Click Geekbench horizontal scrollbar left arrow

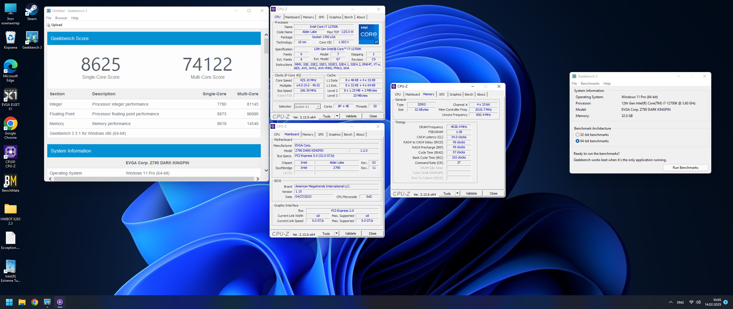click(51, 179)
